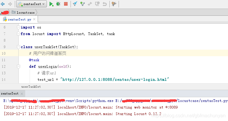228x121 pixels.
Task: Click the VCS commit icon
Action: [x=82, y=4]
